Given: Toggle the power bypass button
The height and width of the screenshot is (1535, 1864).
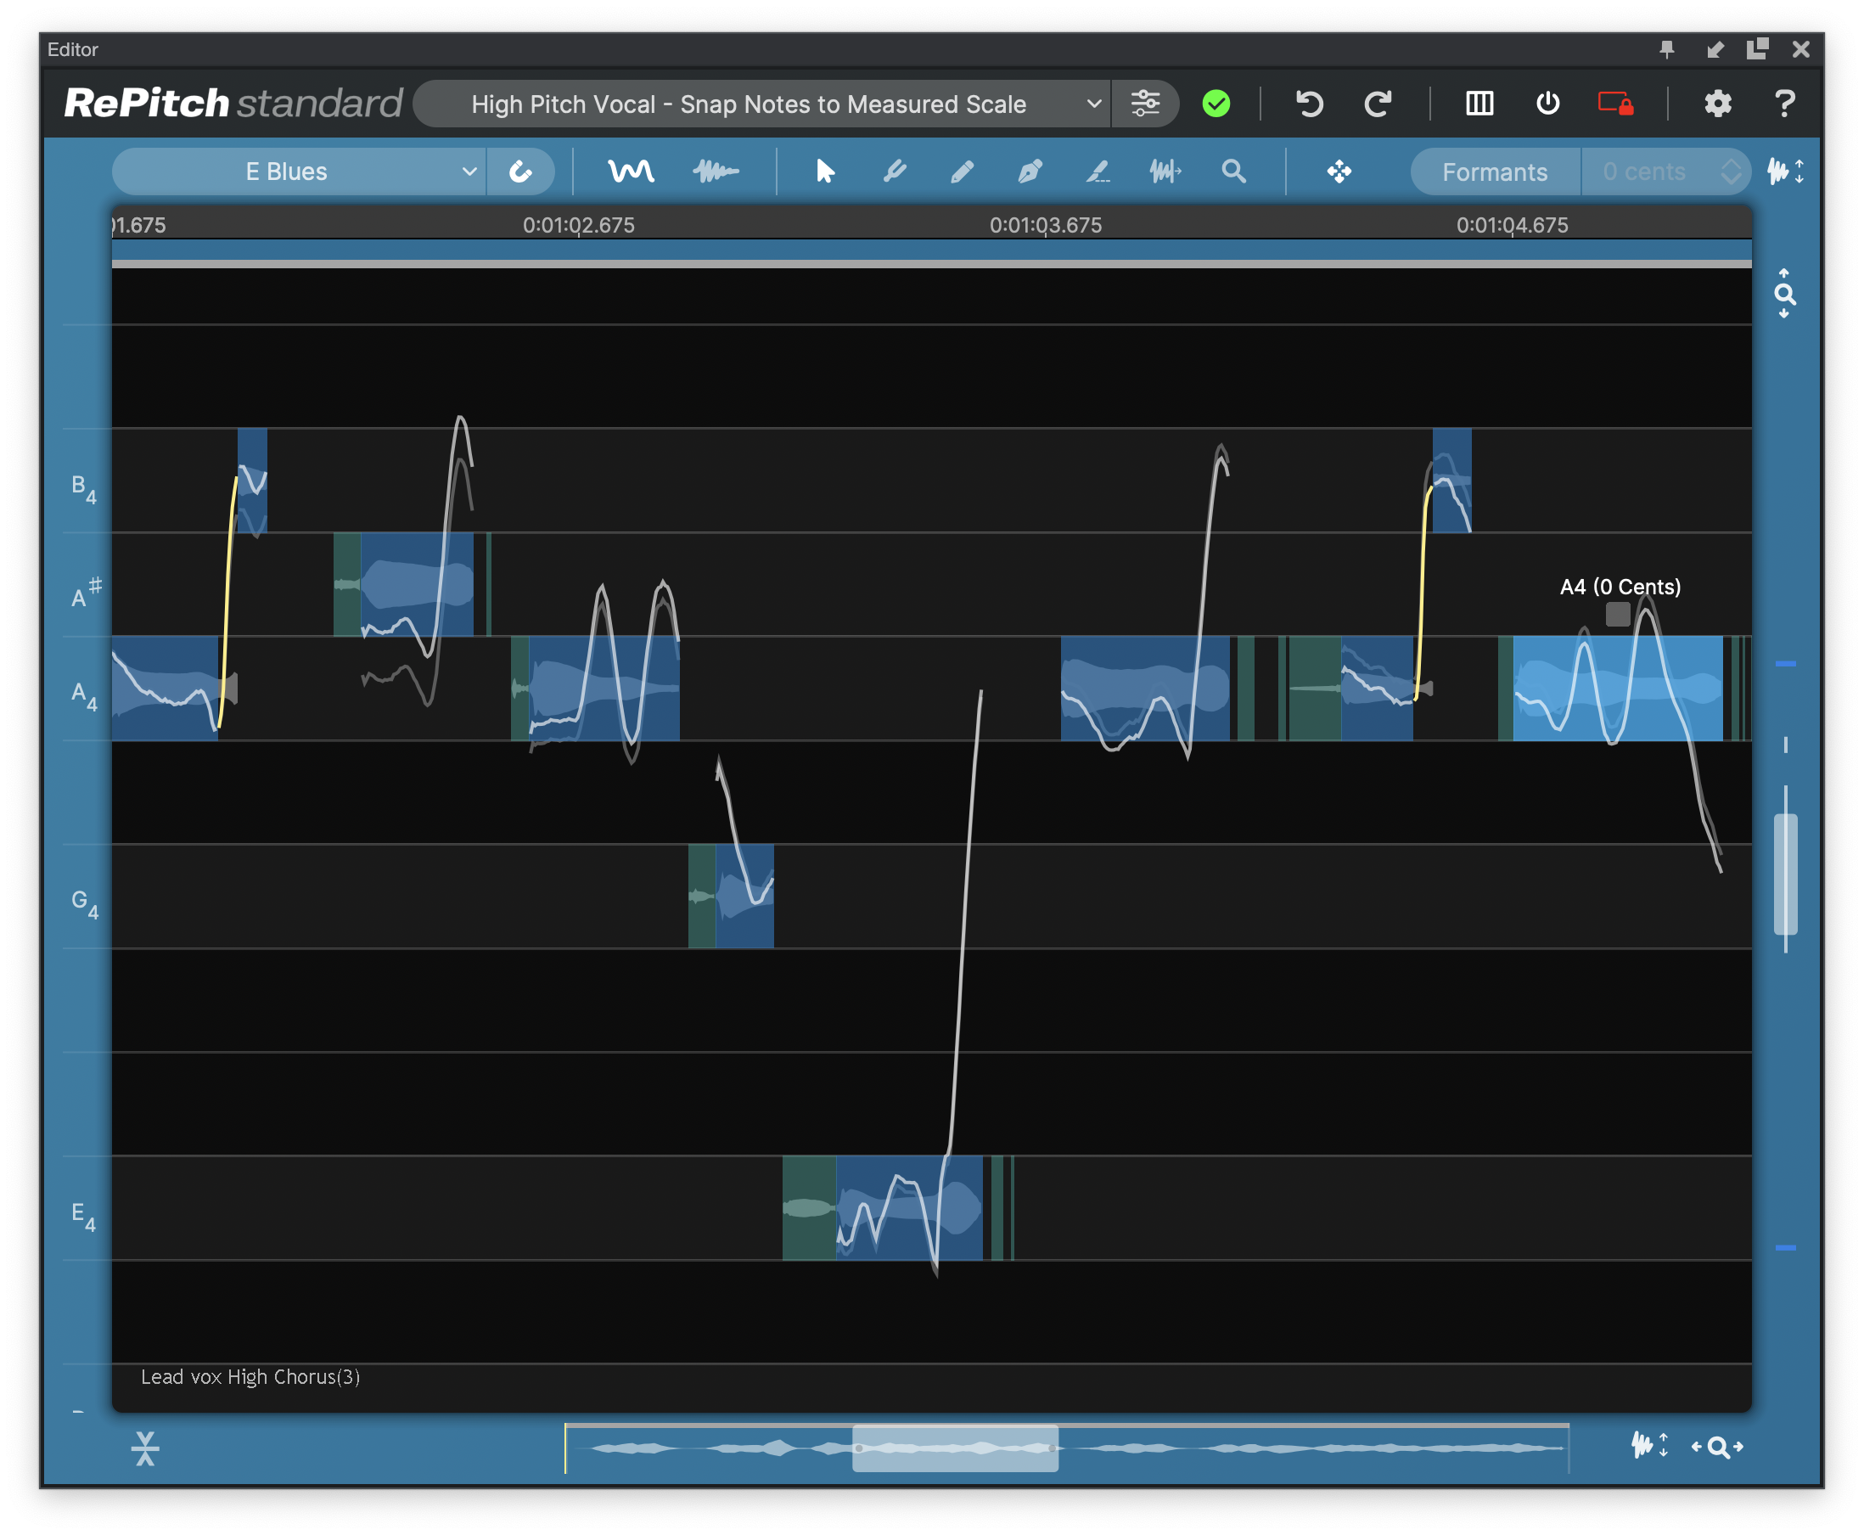Looking at the screenshot, I should (x=1547, y=104).
